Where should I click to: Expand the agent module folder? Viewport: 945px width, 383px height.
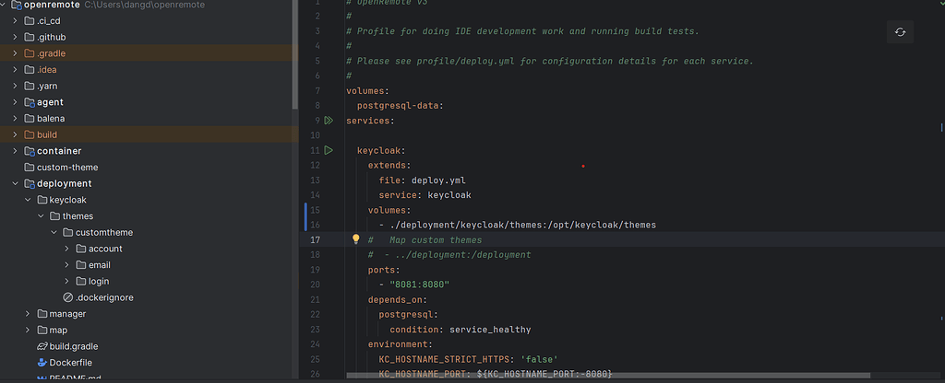tap(15, 102)
